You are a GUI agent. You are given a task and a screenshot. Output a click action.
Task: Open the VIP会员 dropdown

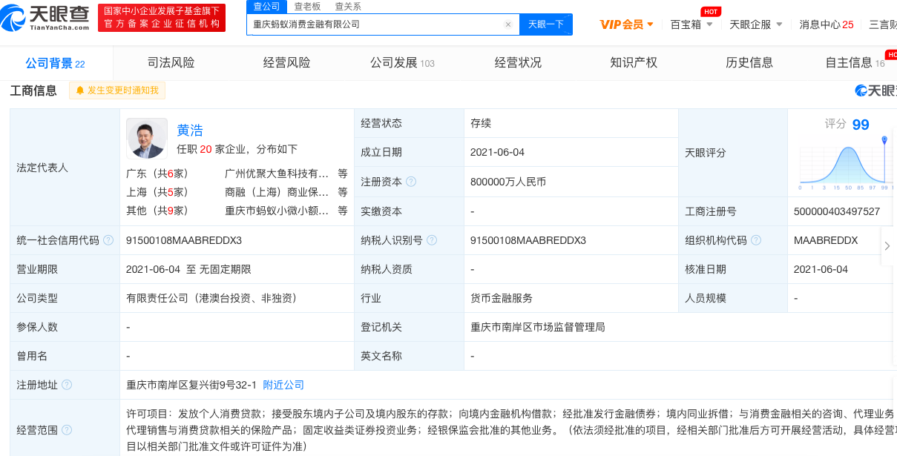click(626, 24)
